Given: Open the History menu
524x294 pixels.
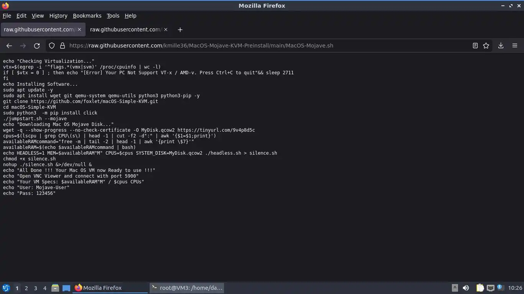Looking at the screenshot, I should pyautogui.click(x=58, y=16).
